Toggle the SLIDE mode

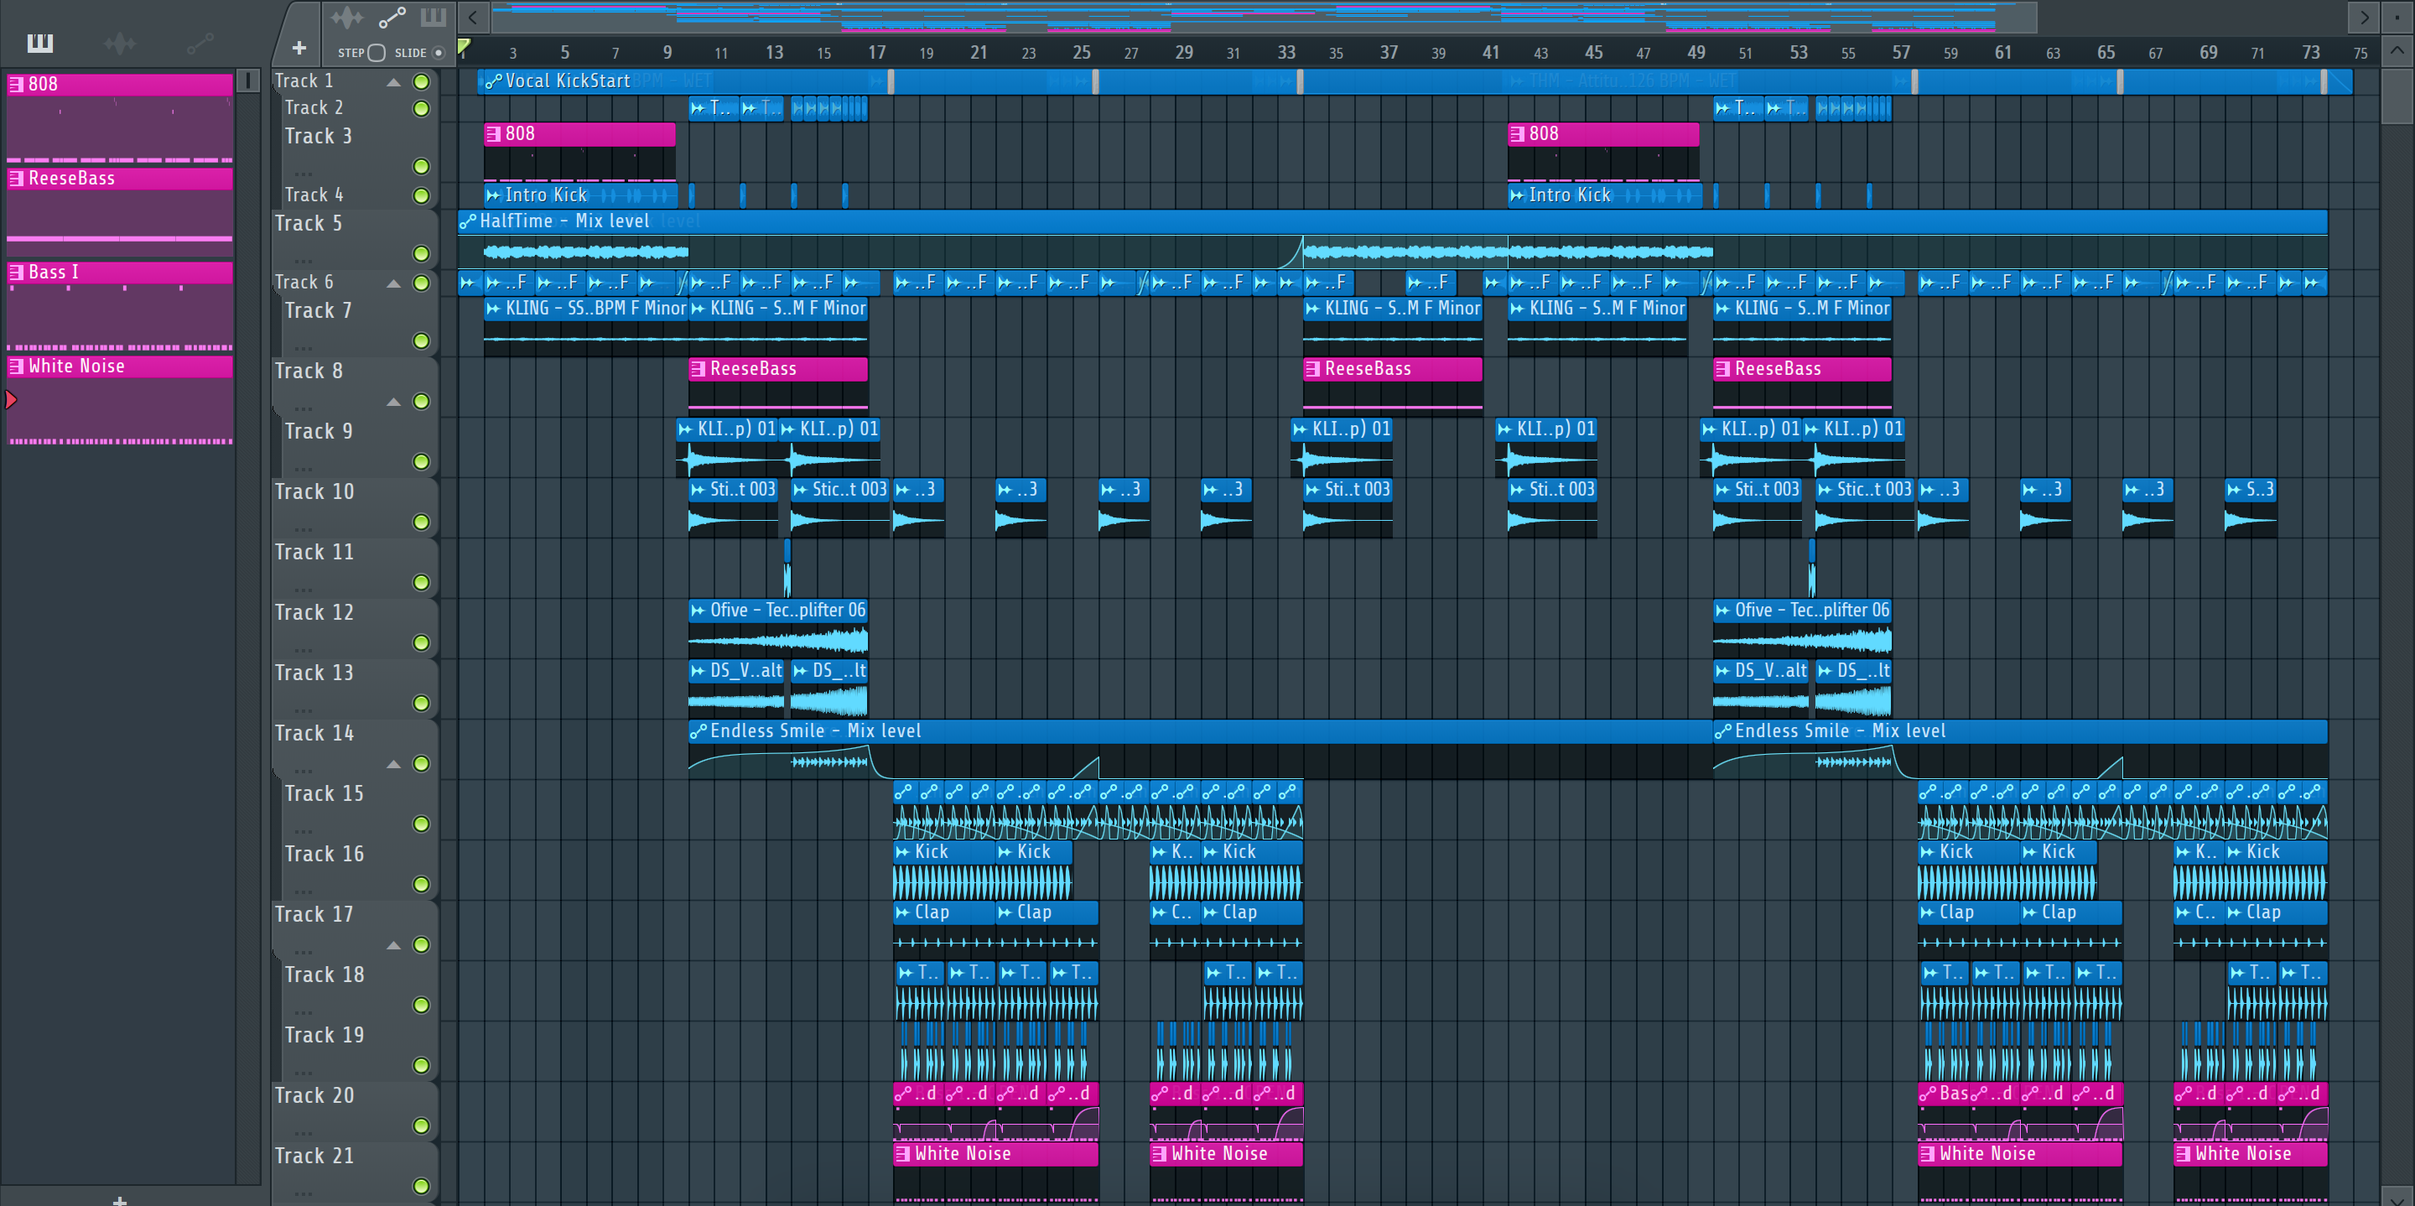point(438,53)
